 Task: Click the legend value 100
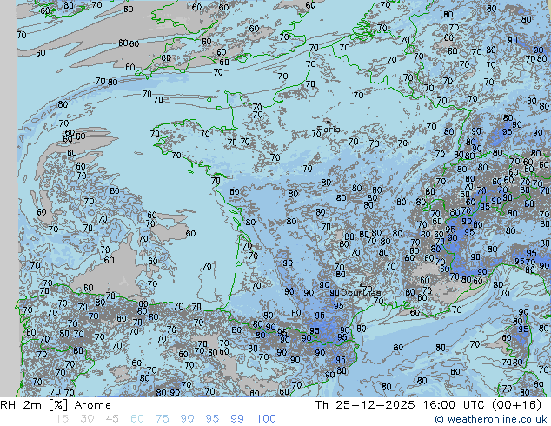[266, 419]
